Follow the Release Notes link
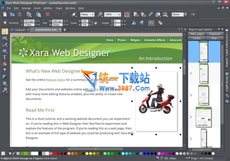 click(56, 80)
